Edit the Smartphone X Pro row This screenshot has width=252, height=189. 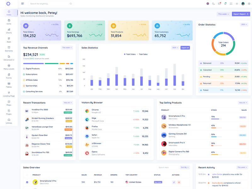(174, 182)
